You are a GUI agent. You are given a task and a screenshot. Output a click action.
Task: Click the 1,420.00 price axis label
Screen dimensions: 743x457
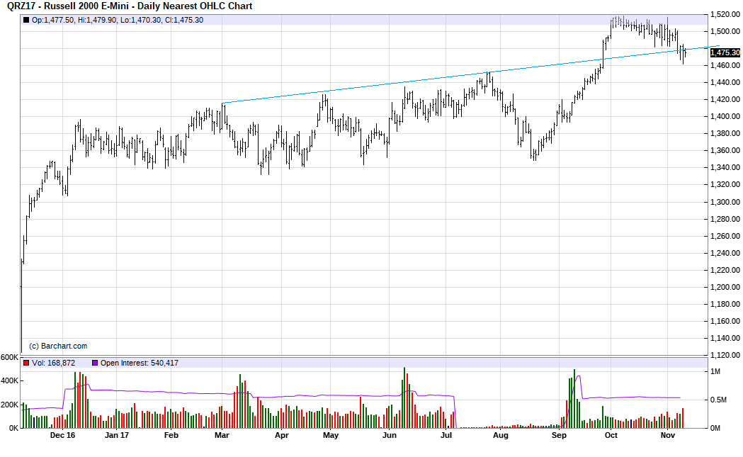click(725, 100)
